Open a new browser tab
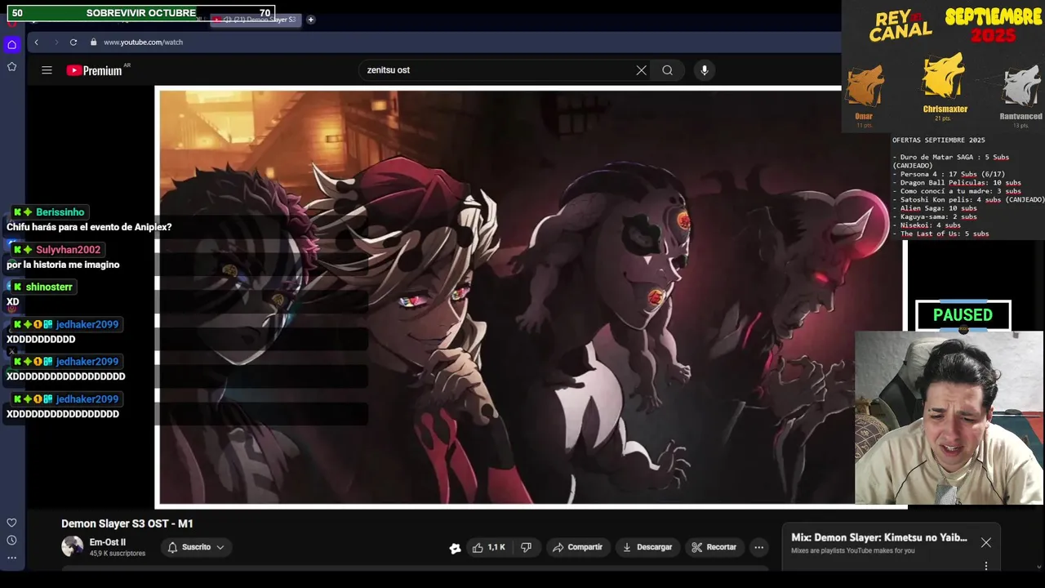 point(310,19)
